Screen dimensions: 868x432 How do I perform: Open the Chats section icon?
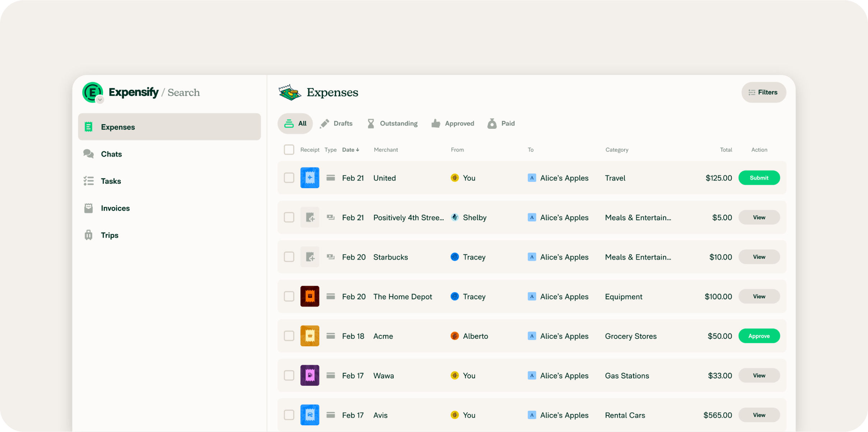tap(88, 154)
